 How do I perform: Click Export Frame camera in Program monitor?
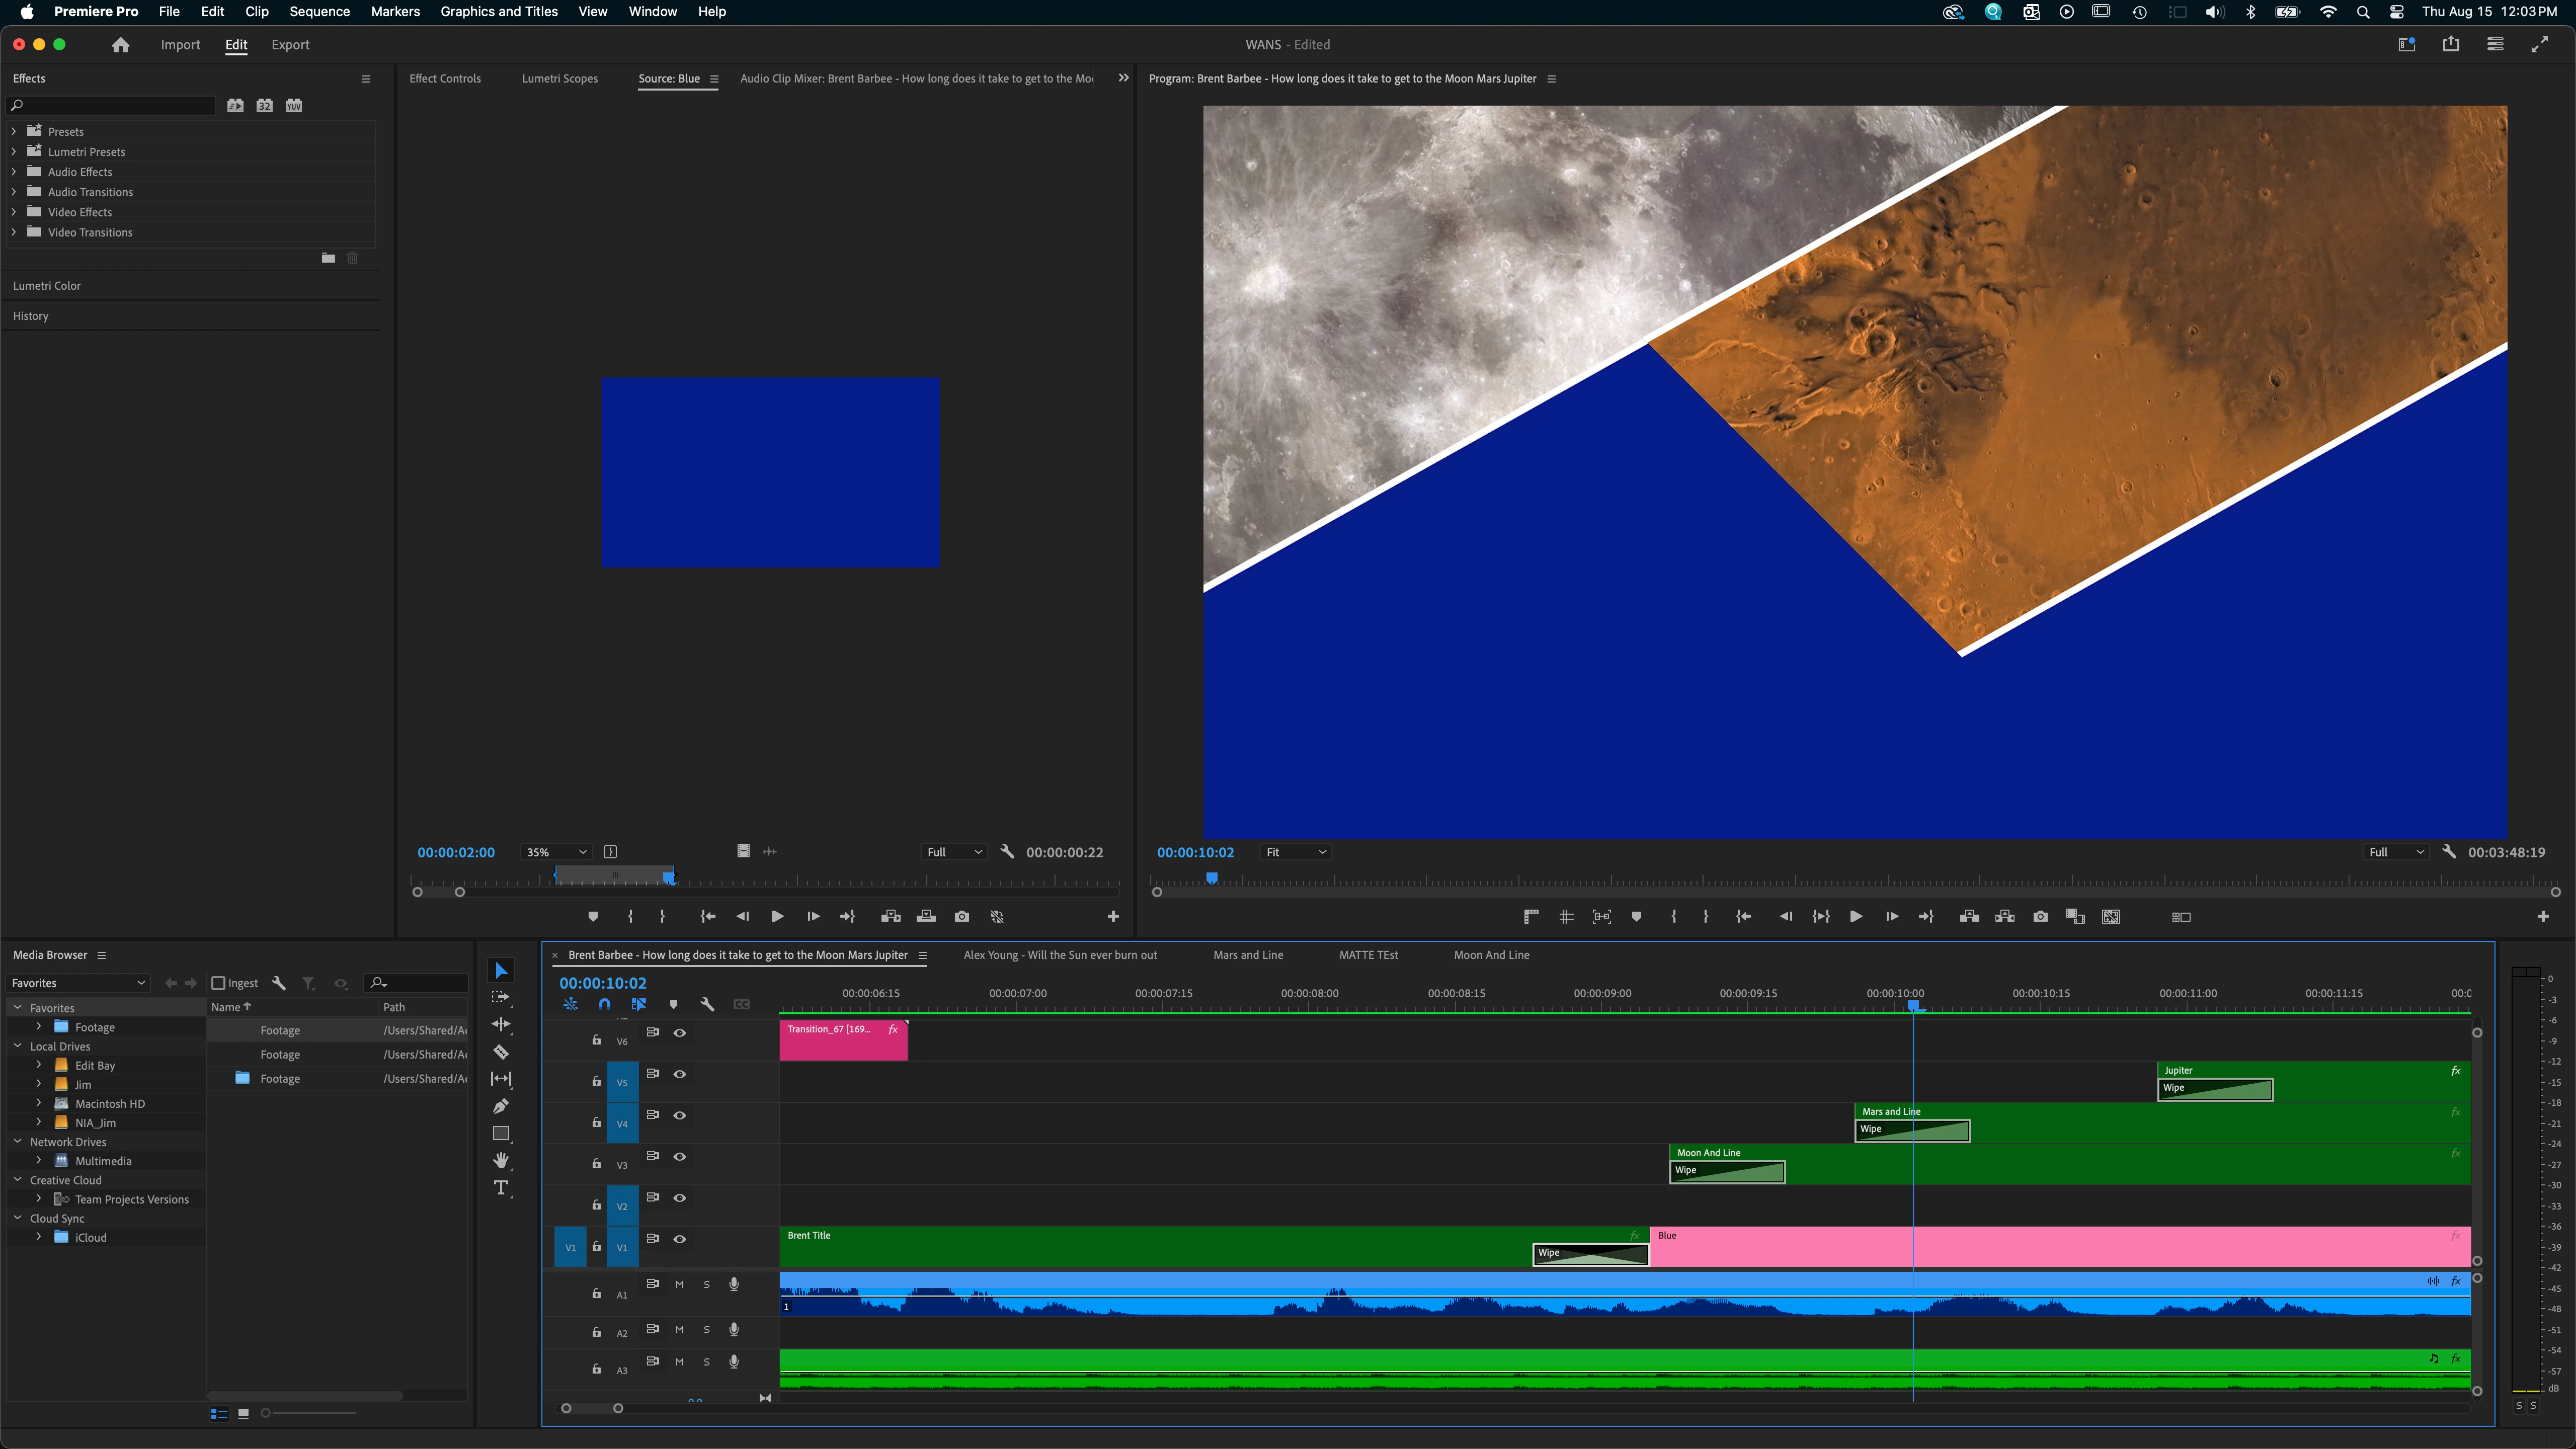[2040, 917]
